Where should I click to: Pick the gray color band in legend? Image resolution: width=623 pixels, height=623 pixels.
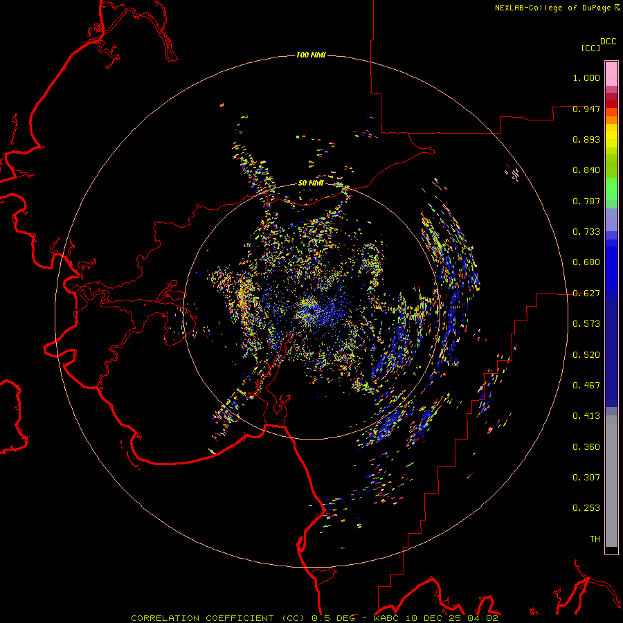[x=611, y=481]
